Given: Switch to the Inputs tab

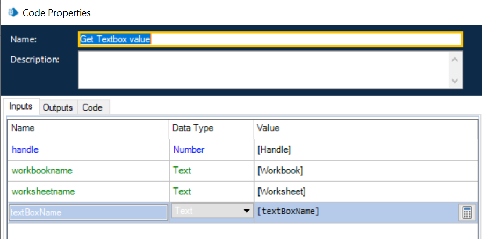Looking at the screenshot, I should pos(21,107).
